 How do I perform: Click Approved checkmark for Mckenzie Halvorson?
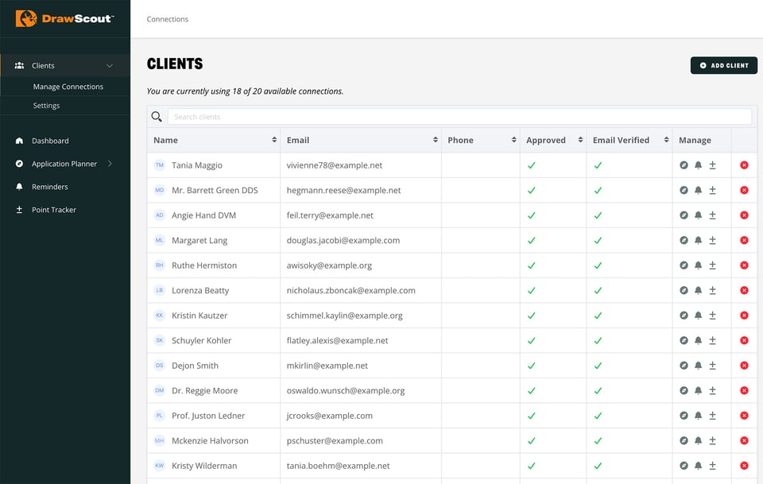[x=531, y=441]
